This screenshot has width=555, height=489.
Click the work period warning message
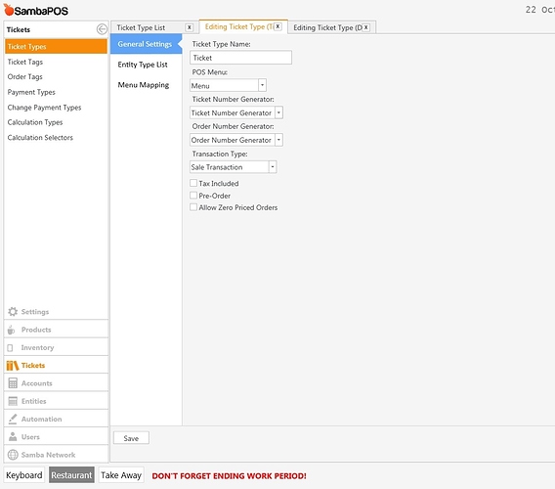229,476
